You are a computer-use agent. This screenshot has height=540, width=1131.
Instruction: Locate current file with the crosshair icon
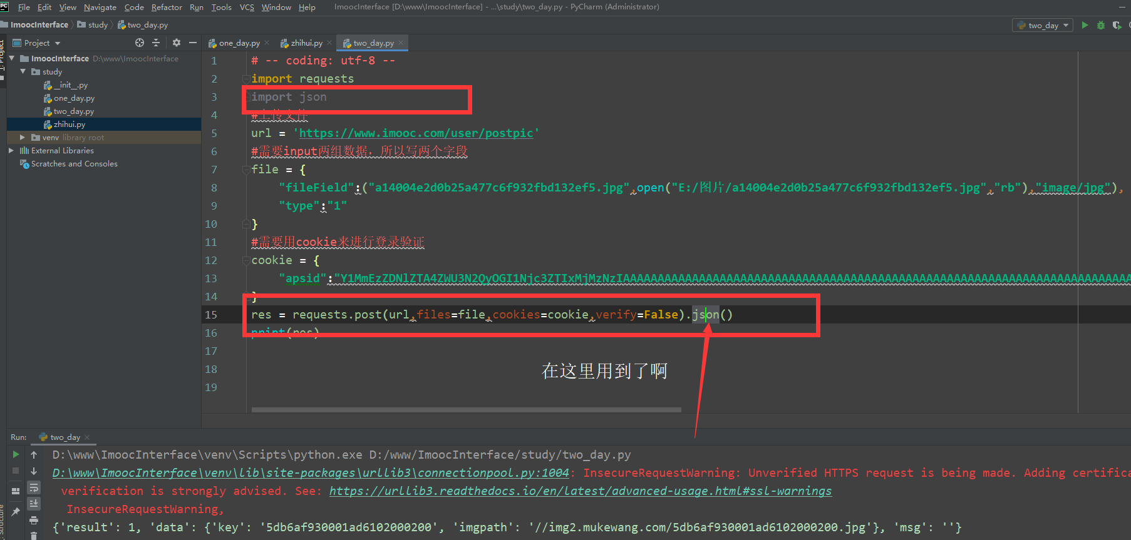[140, 43]
